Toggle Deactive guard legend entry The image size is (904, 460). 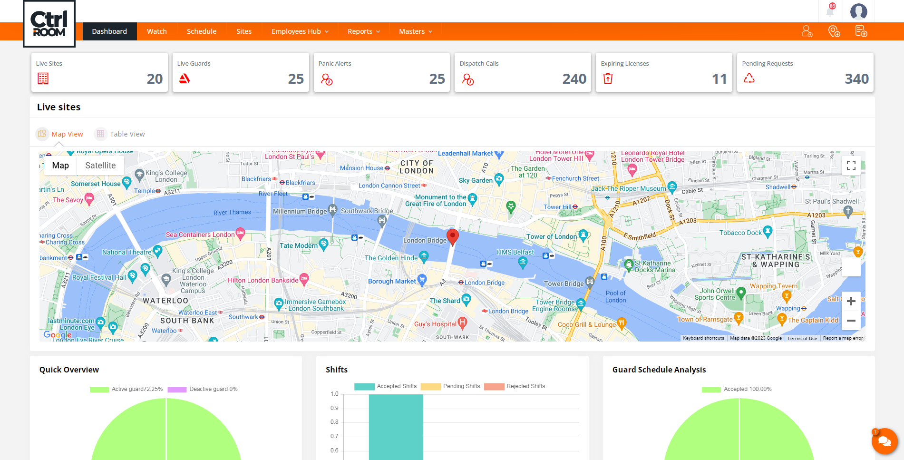(203, 389)
